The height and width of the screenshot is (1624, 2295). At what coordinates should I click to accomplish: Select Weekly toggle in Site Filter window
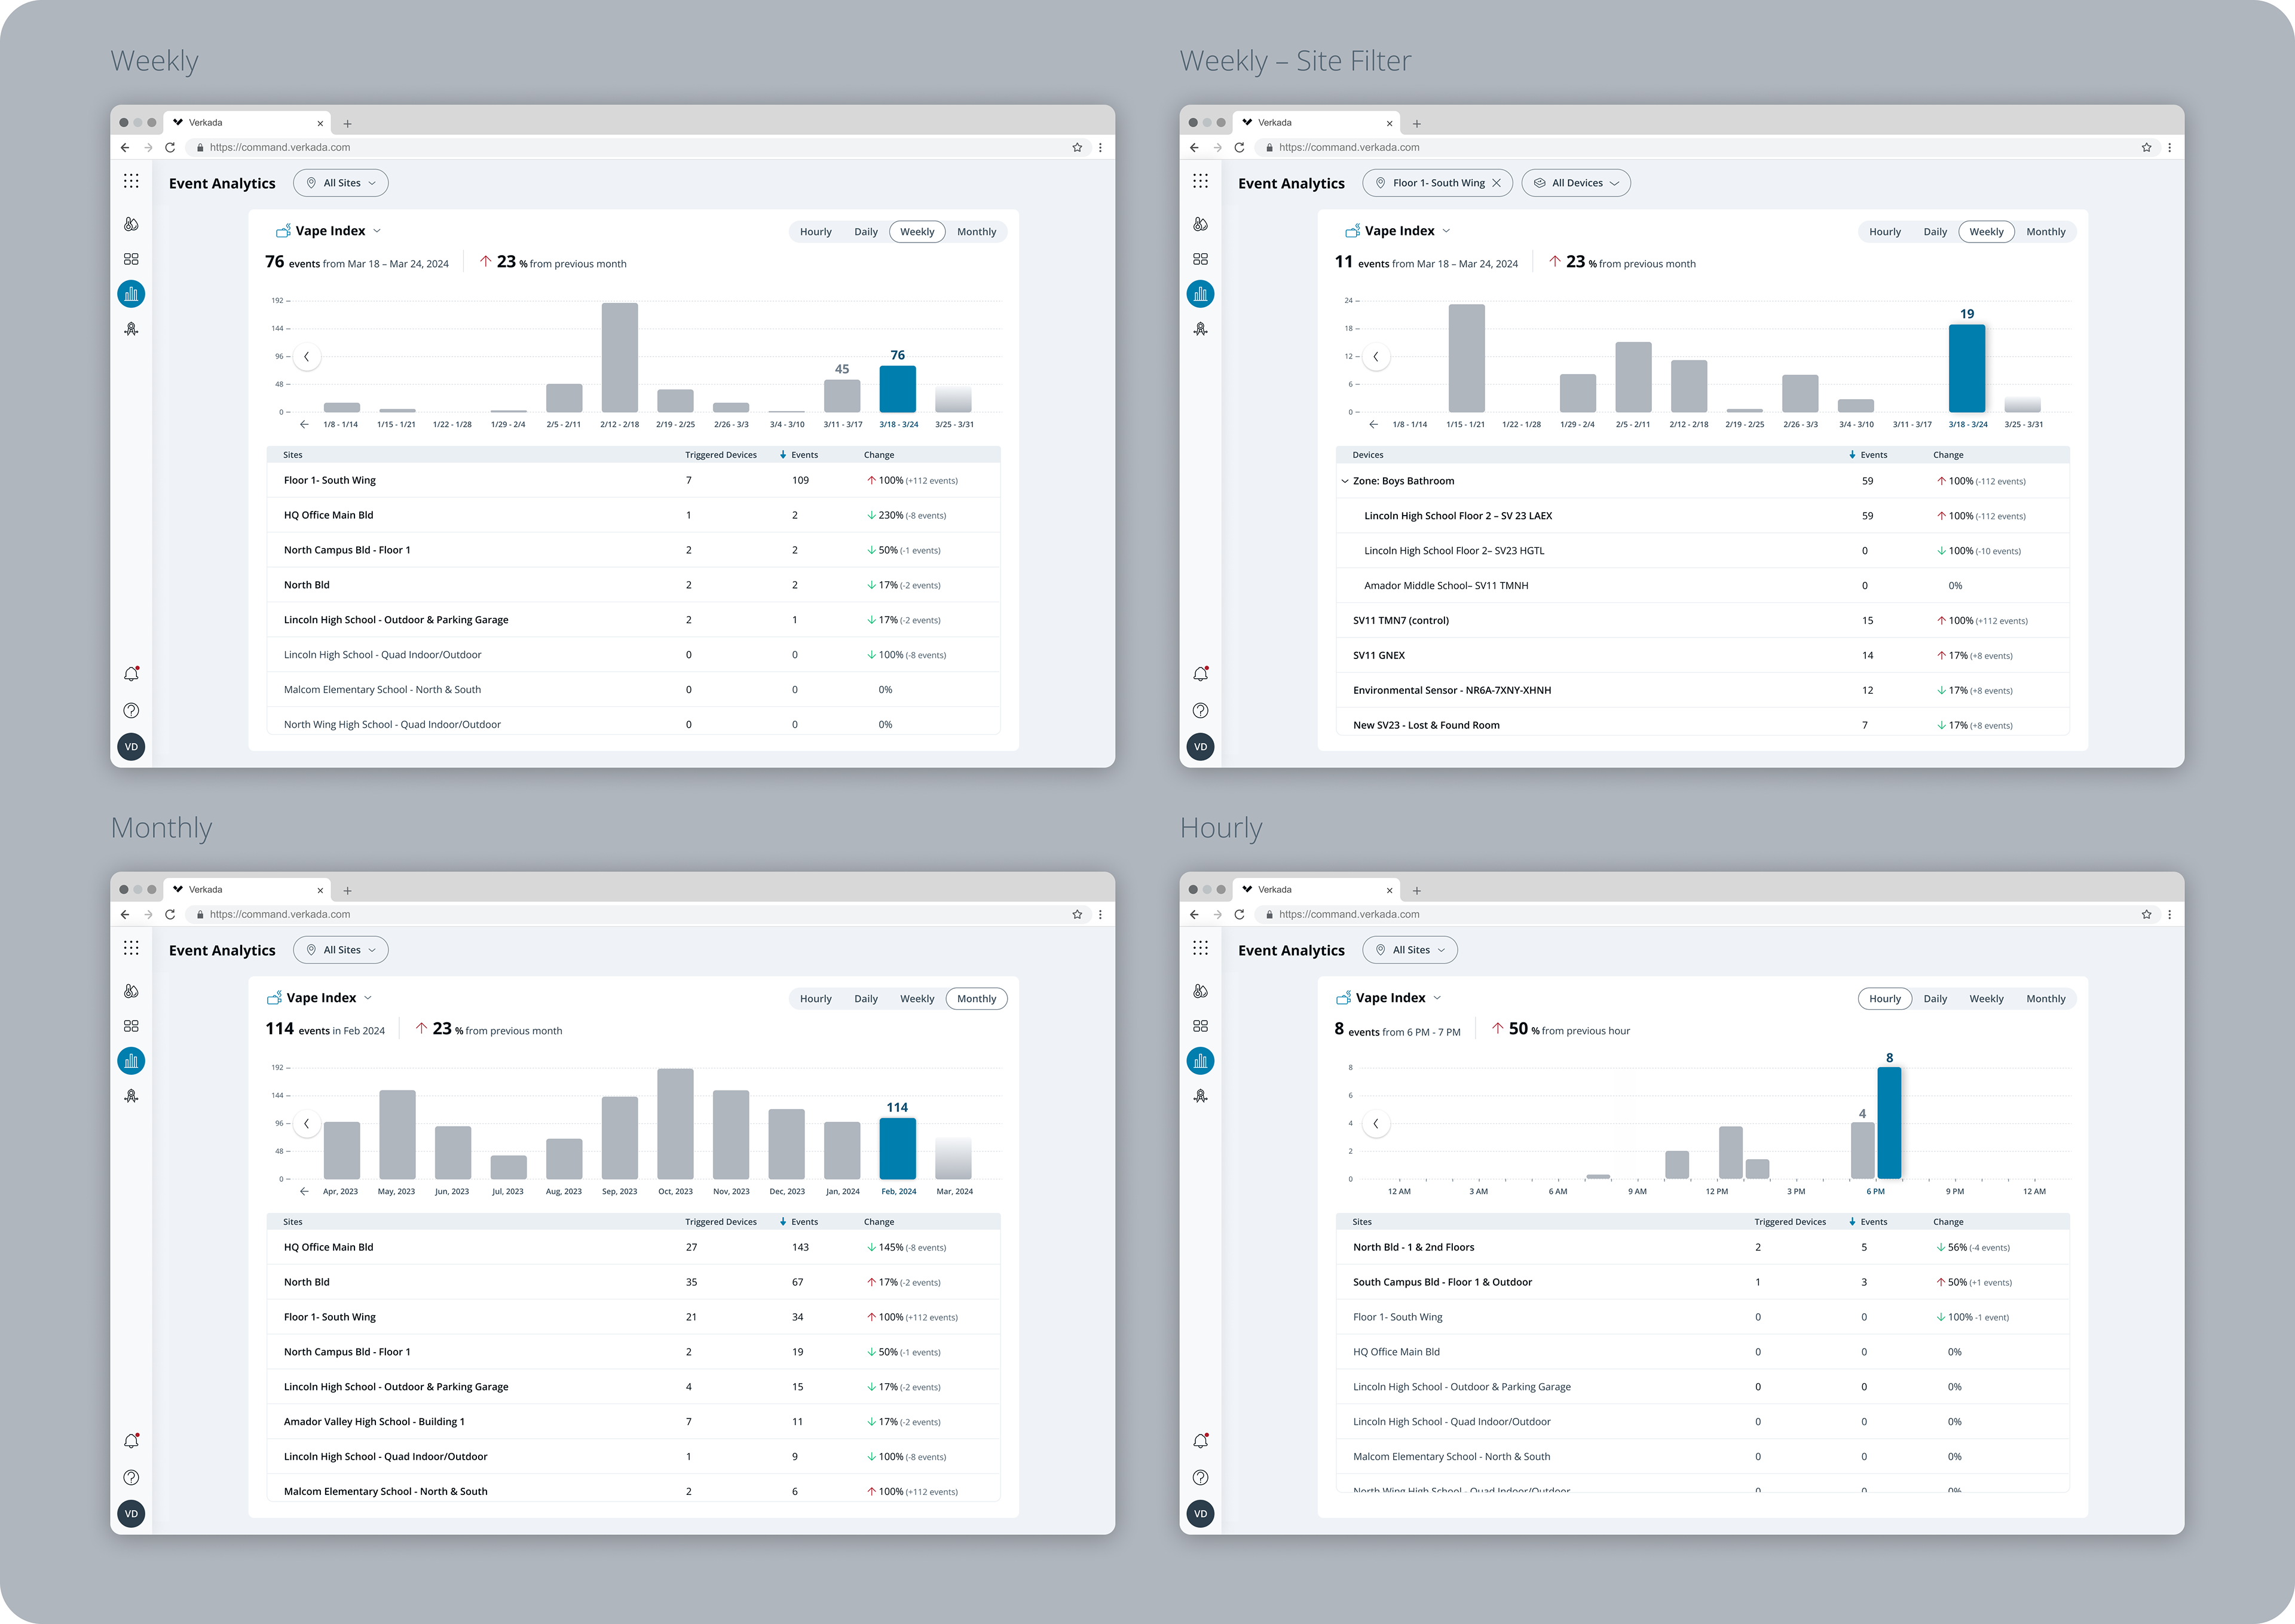pyautogui.click(x=1986, y=232)
